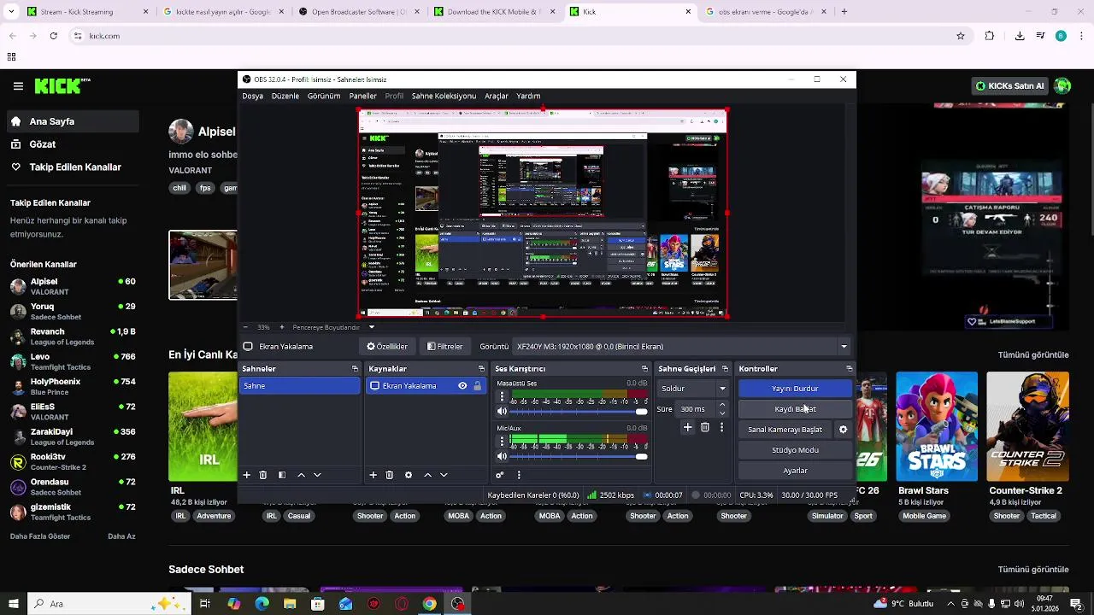1094x615 pixels.
Task: Move source down in Kaynaklar panel
Action: 444,475
